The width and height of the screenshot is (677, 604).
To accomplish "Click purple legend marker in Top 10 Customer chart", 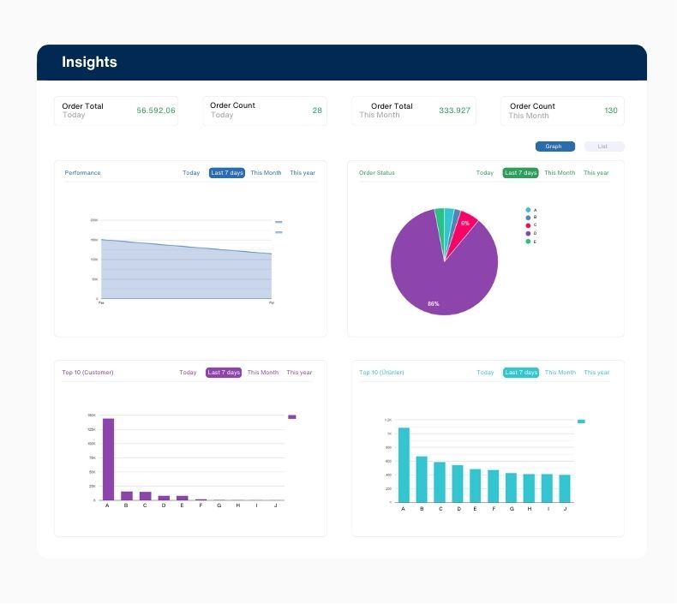I will pos(292,417).
